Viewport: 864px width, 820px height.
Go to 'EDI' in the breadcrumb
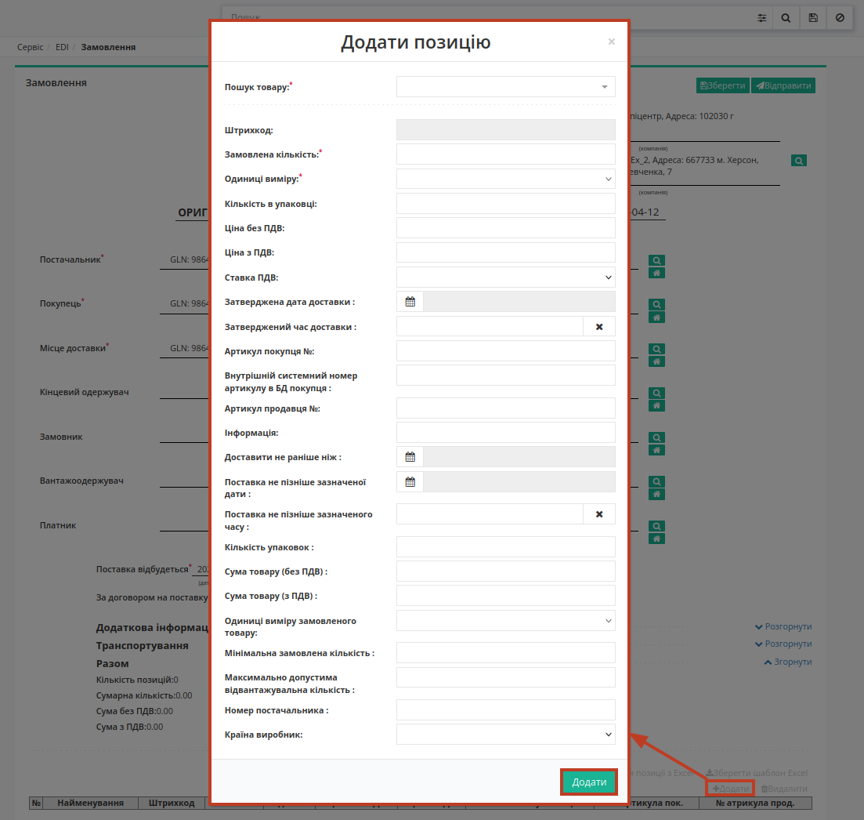[62, 47]
